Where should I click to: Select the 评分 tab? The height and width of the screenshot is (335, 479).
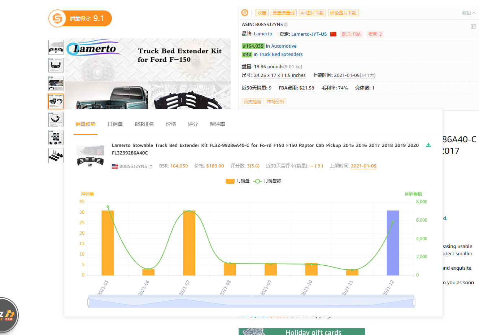click(193, 124)
